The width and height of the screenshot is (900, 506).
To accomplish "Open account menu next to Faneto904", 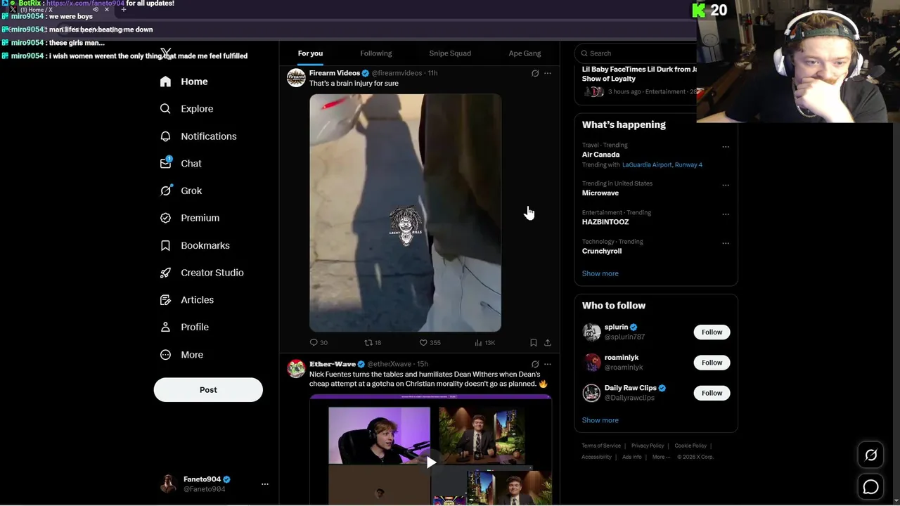I will point(265,484).
